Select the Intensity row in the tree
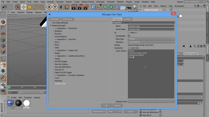The image size is (209, 117). [58, 81]
